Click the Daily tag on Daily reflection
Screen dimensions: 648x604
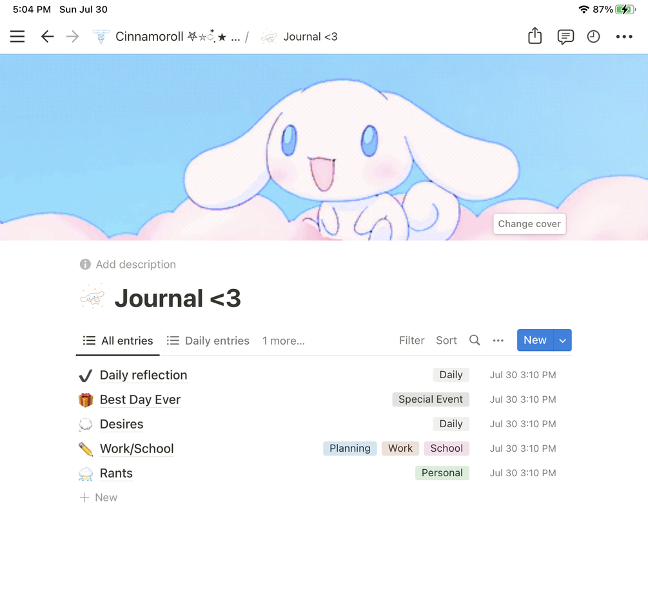(x=451, y=375)
